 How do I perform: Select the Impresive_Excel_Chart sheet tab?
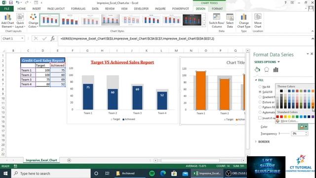pyautogui.click(x=41, y=160)
